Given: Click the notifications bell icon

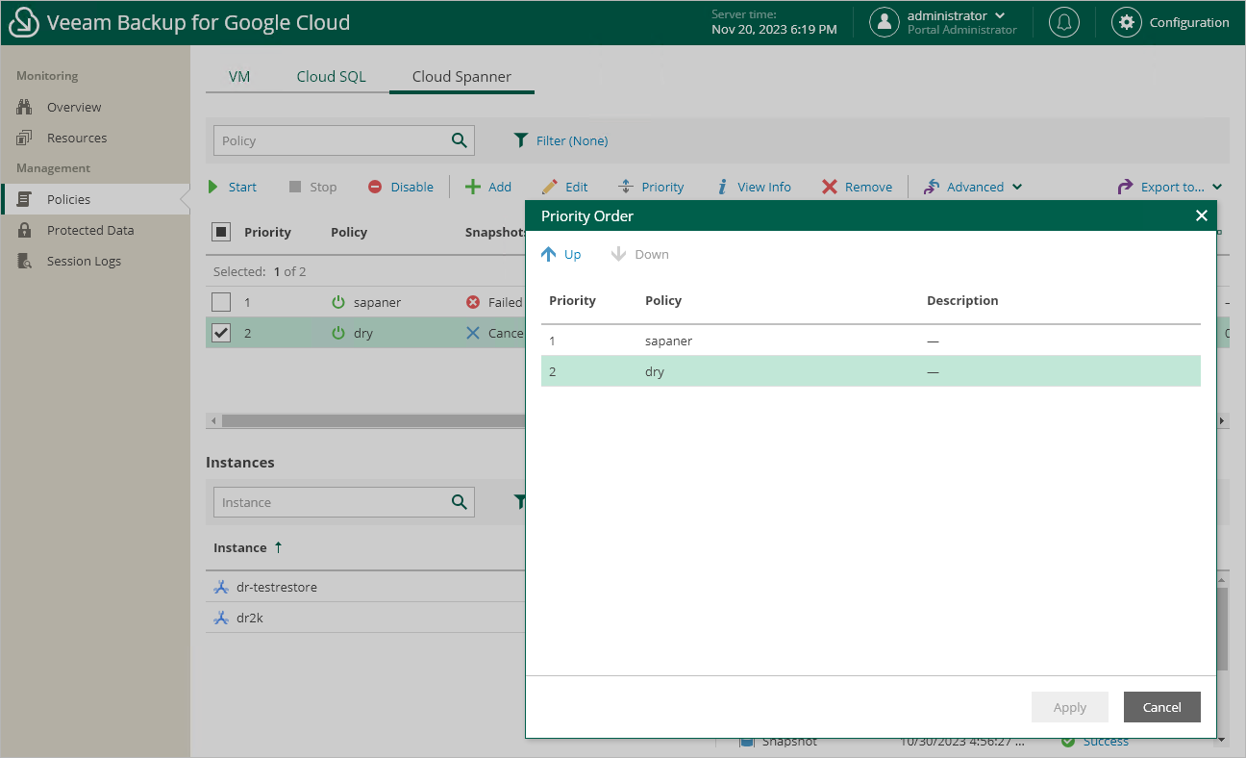Looking at the screenshot, I should point(1064,22).
